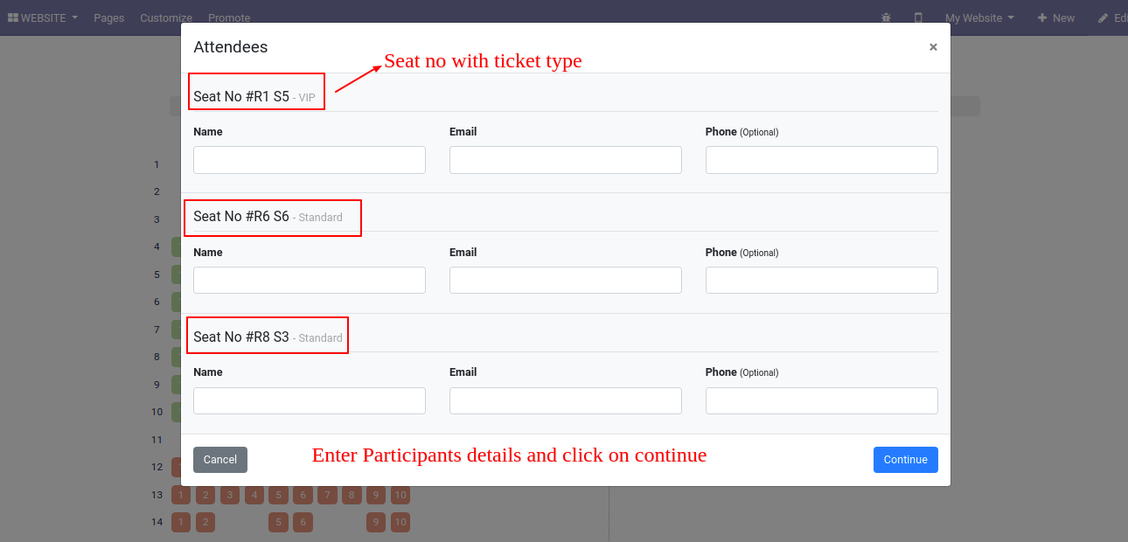Expand the My Website dropdown
This screenshot has width=1128, height=542.
979,17
